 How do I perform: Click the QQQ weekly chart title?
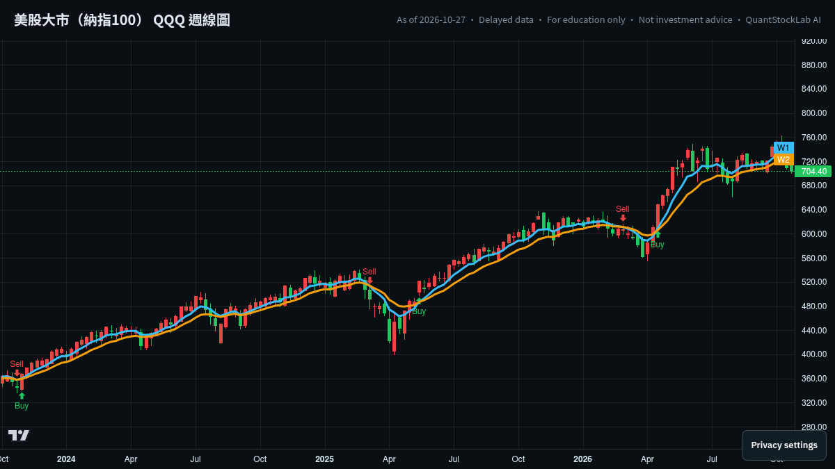click(x=122, y=20)
